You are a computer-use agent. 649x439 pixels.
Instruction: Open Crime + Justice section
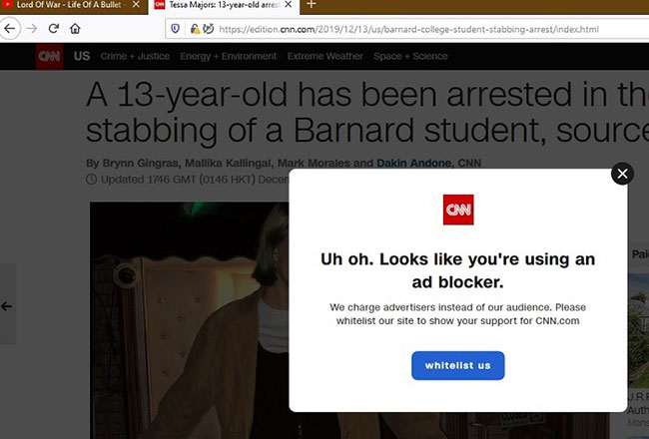[x=135, y=56]
